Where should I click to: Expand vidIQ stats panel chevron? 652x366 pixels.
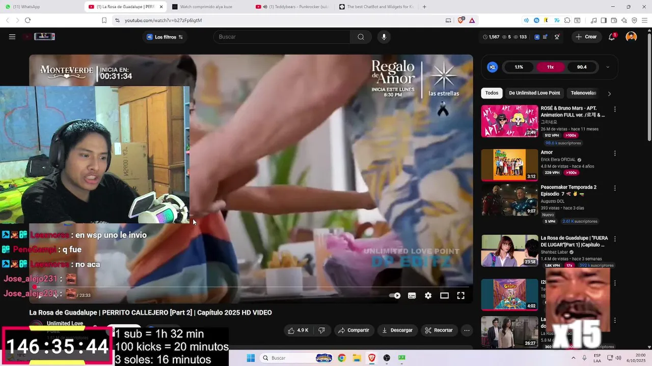(608, 67)
